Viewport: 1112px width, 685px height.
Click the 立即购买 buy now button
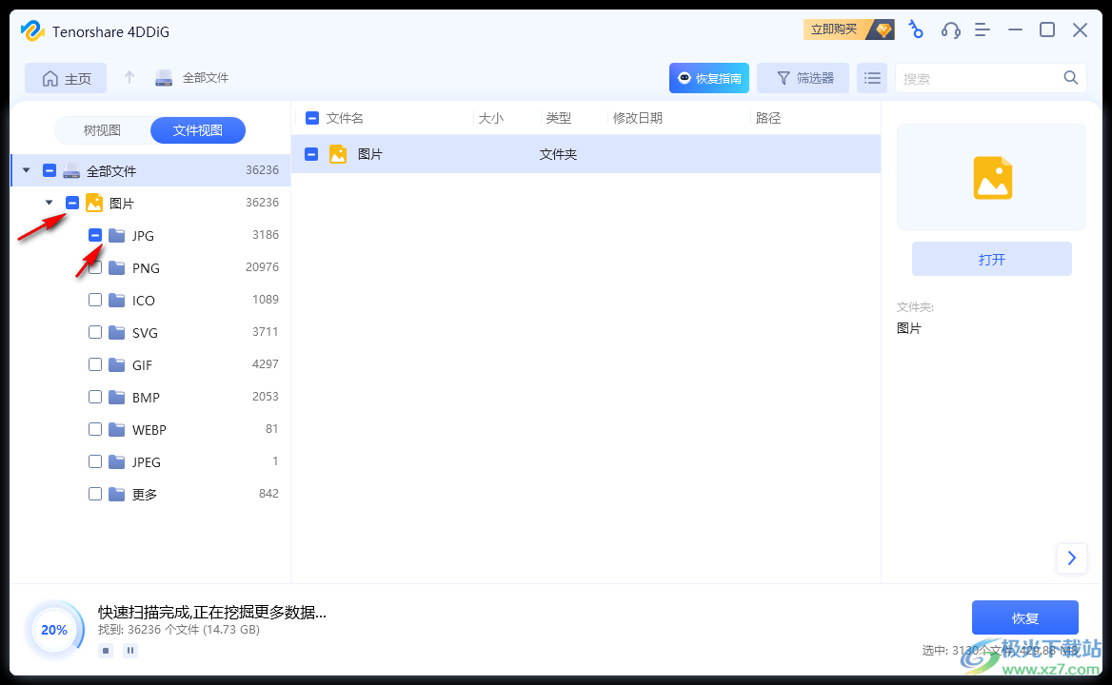click(849, 29)
